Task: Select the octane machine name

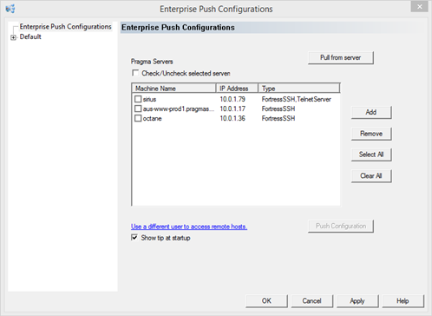Action: (152, 118)
